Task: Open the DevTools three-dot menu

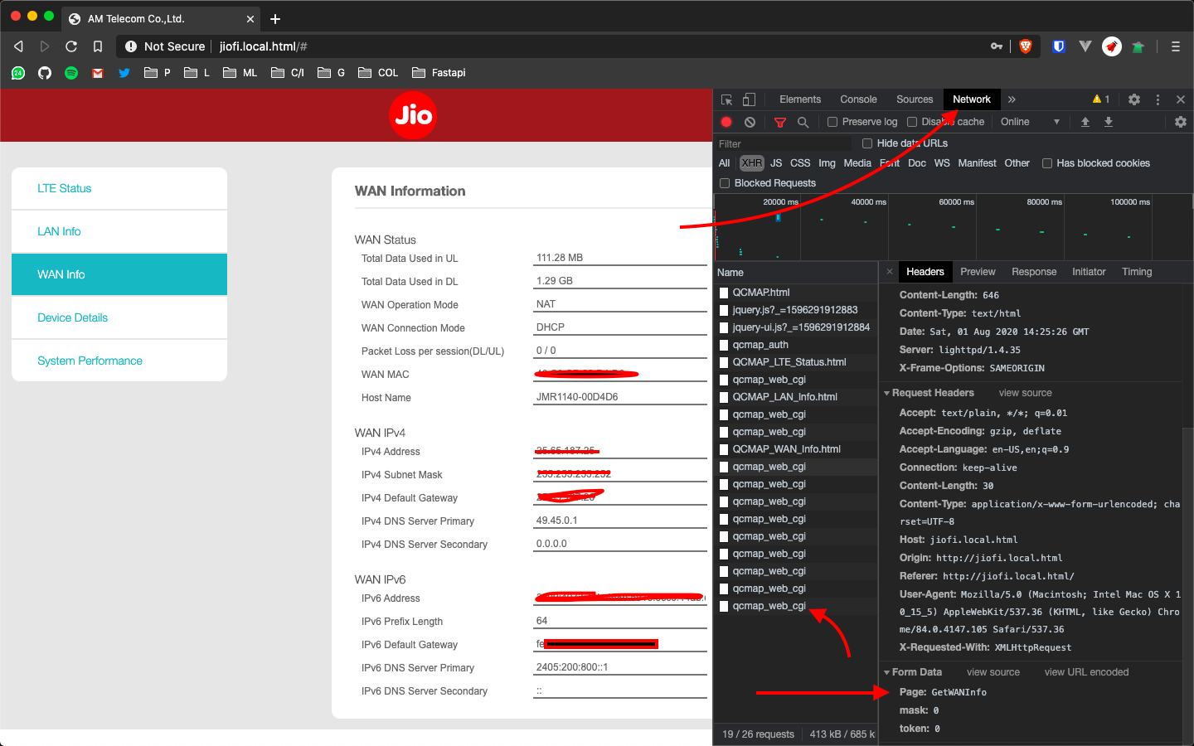Action: [1158, 99]
